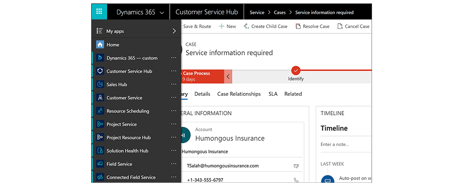Click the Create Child Case icon
Viewport: 465px width, 186px height.
tap(246, 27)
